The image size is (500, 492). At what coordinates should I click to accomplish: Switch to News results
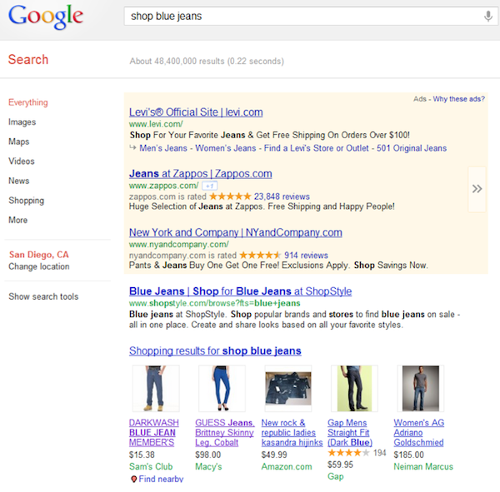tap(19, 181)
